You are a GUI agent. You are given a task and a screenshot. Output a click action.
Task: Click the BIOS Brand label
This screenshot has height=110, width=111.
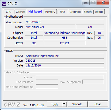[x=19, y=56]
